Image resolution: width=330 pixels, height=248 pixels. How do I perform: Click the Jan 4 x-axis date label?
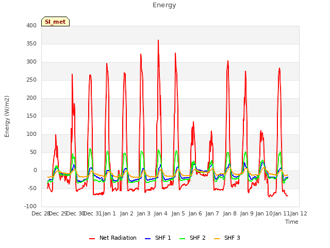tap(161, 213)
